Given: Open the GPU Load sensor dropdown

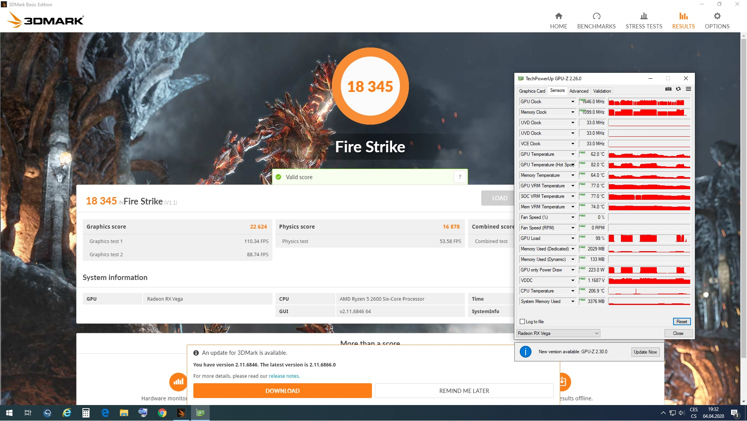Looking at the screenshot, I should 572,238.
